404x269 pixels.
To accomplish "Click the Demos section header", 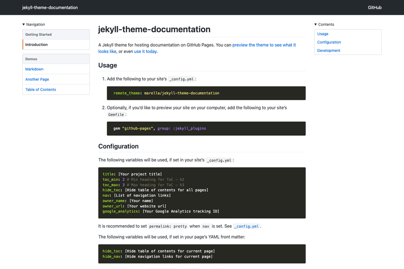I will coord(56,59).
